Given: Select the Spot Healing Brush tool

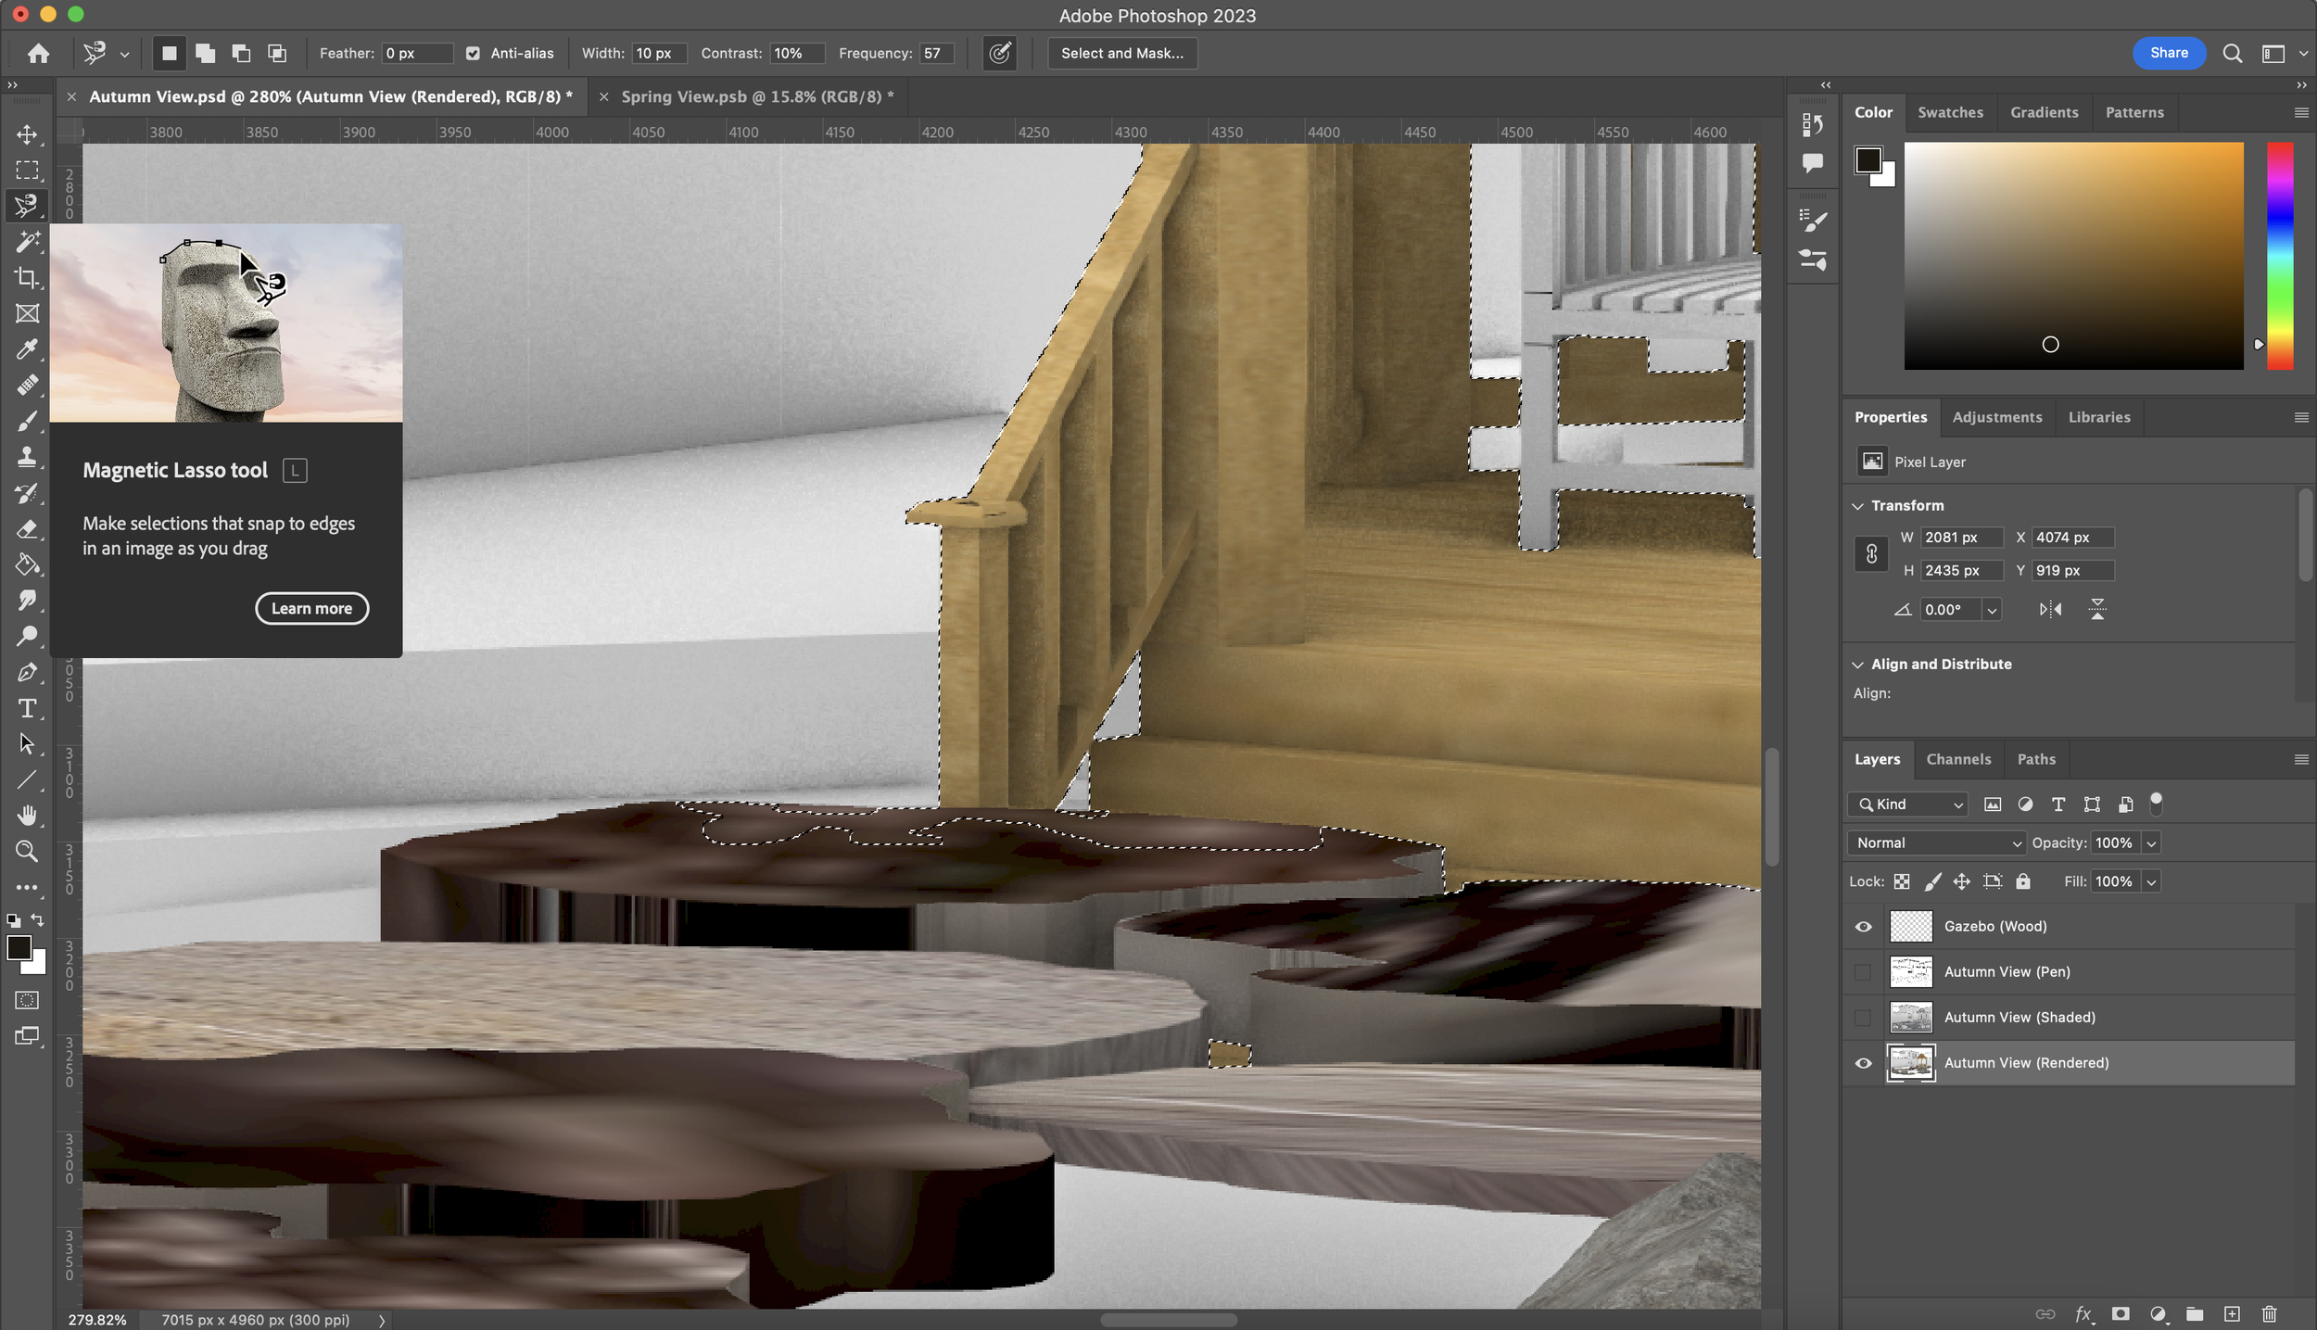Looking at the screenshot, I should [x=27, y=386].
